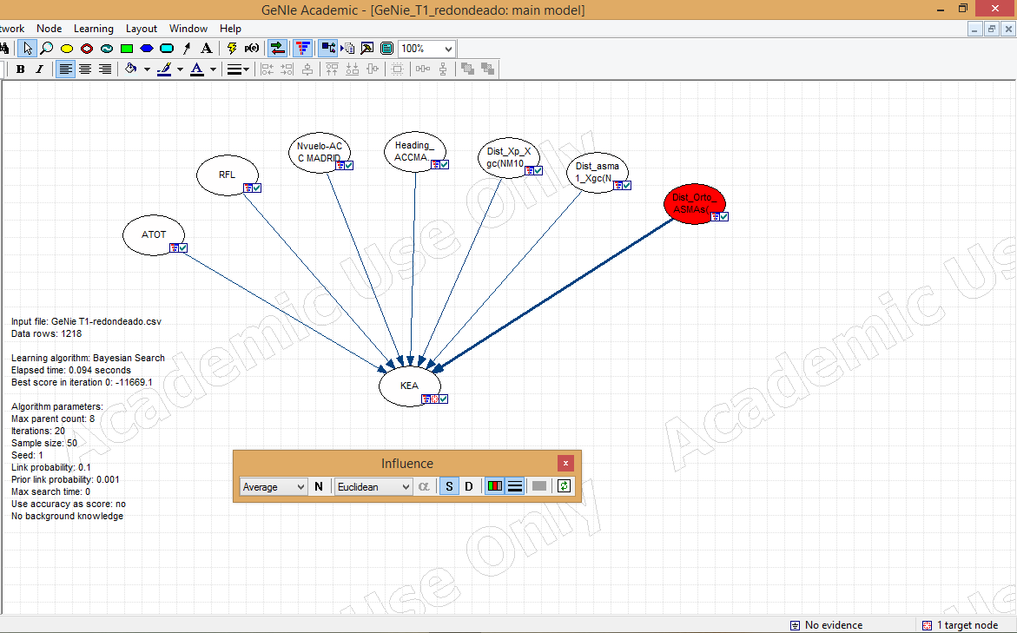This screenshot has height=633, width=1017.
Task: Pick the yellow chance node tool
Action: [67, 49]
